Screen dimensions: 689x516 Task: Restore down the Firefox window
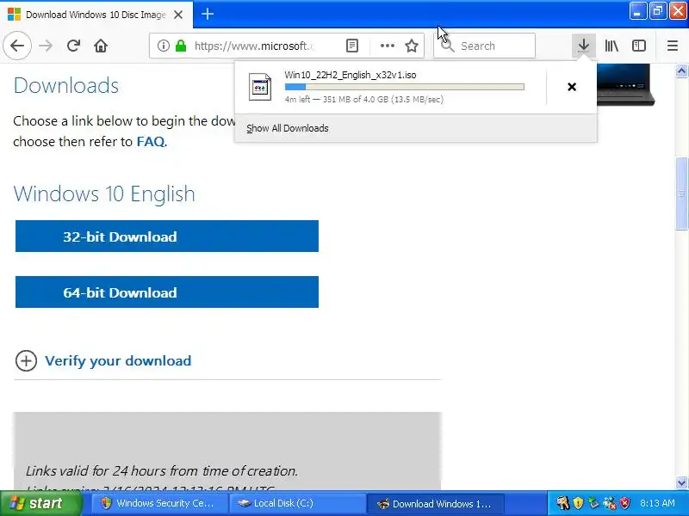pyautogui.click(x=658, y=11)
